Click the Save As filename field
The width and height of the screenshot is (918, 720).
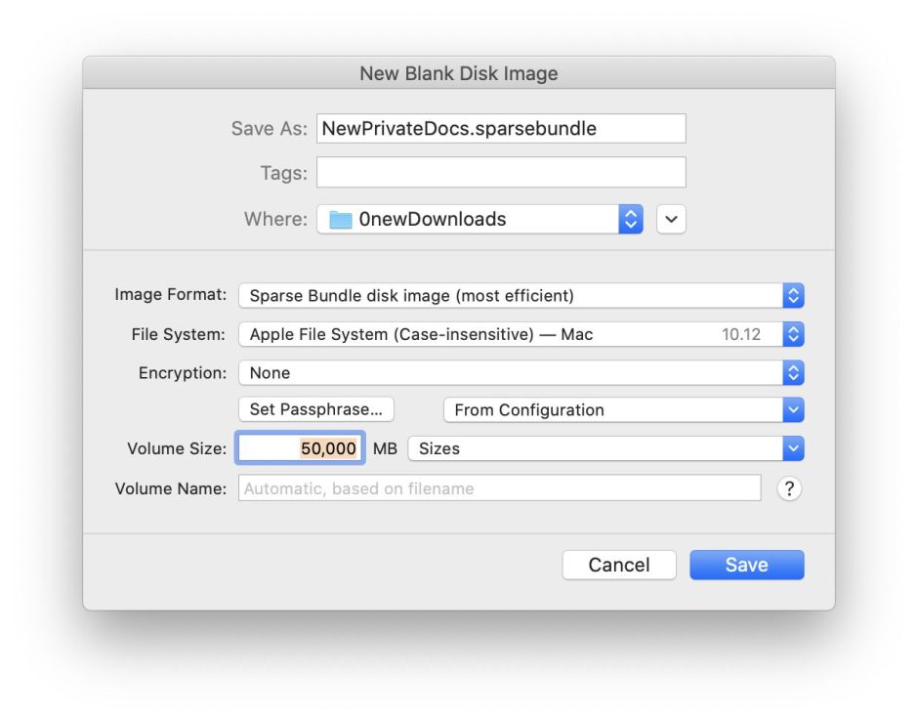tap(500, 129)
